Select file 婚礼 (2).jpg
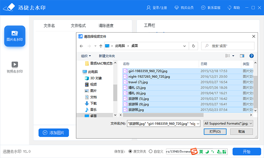This screenshot has width=264, height=158. (188, 88)
